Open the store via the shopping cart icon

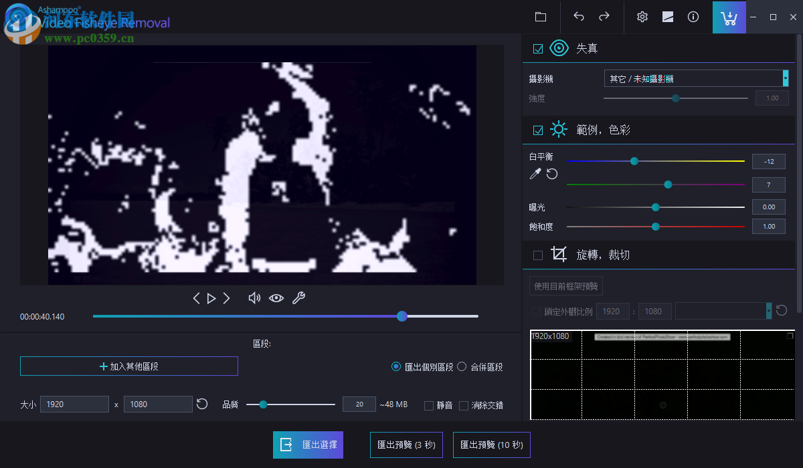(729, 17)
